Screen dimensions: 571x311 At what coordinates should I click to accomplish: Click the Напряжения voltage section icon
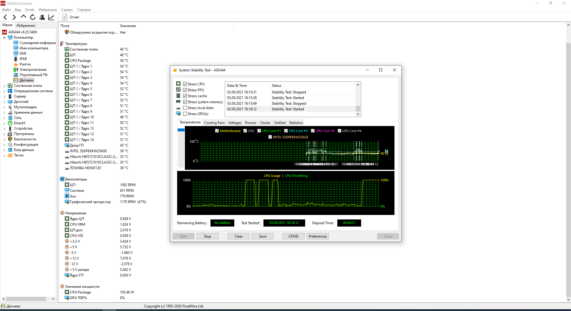click(62, 213)
